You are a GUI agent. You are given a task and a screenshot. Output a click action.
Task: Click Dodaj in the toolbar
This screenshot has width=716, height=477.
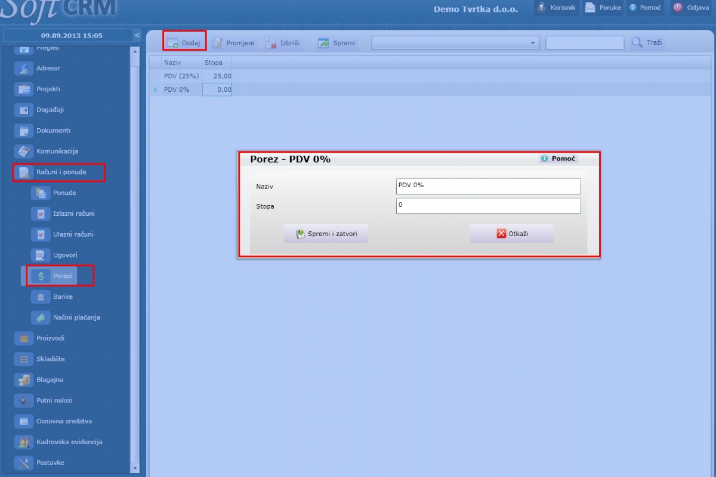click(184, 43)
